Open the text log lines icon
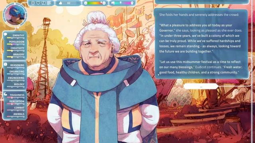This screenshot has width=255, height=143. pyautogui.click(x=49, y=3)
